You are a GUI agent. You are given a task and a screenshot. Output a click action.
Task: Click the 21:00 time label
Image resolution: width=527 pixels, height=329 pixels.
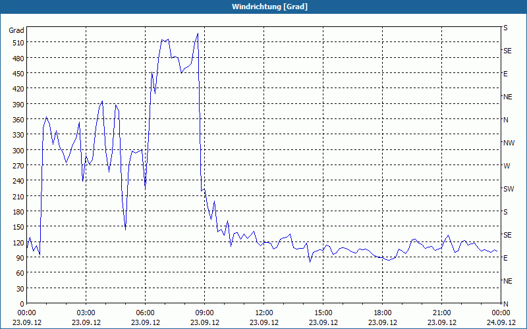(x=441, y=313)
